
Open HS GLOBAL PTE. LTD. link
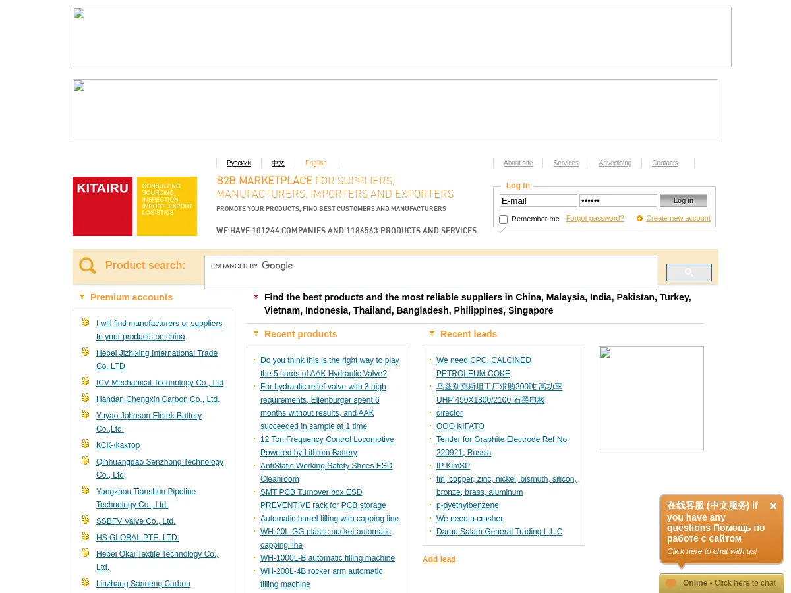(138, 538)
